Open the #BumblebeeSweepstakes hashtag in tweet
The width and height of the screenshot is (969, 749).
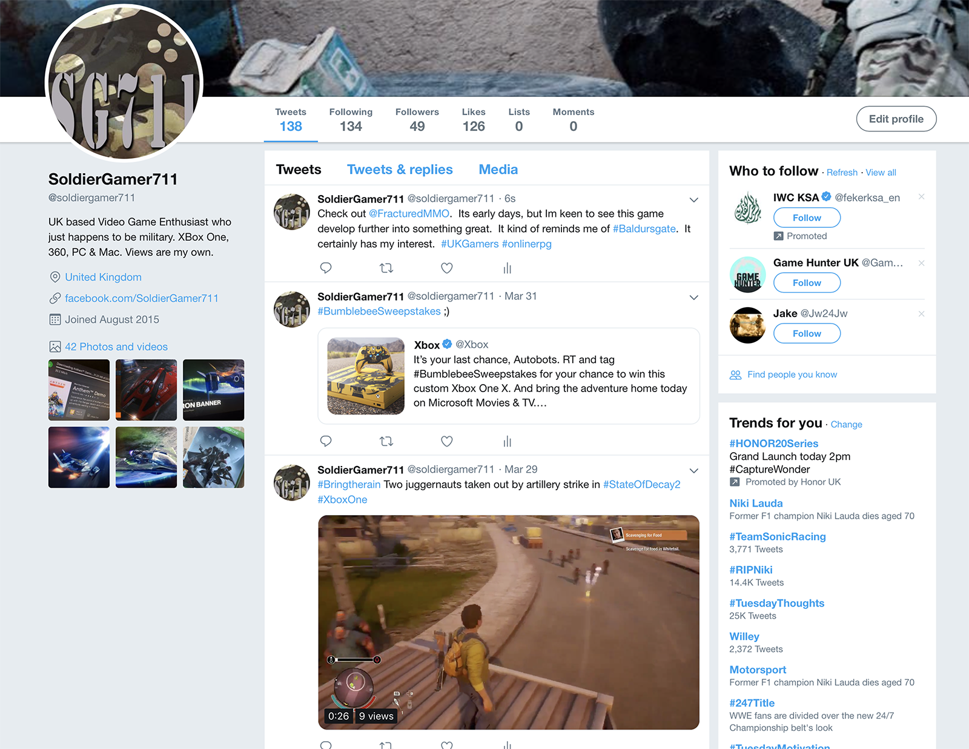[x=379, y=311]
